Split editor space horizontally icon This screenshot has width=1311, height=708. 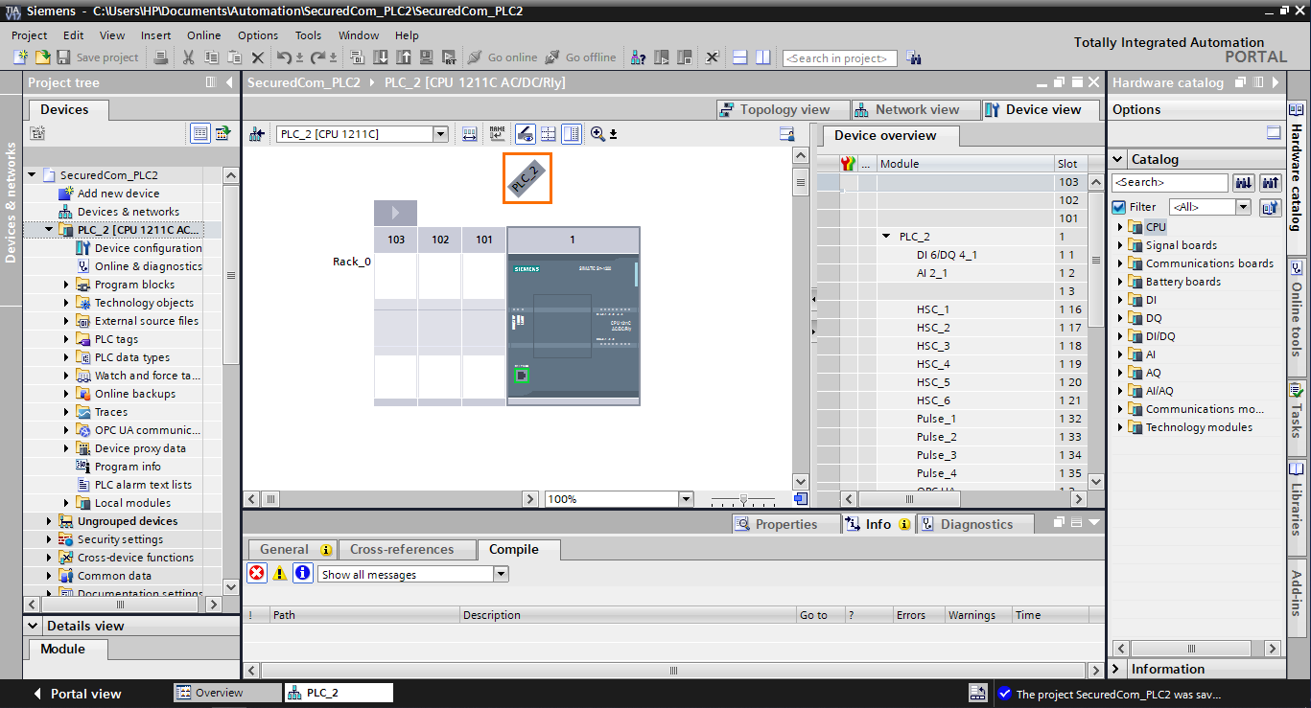pos(739,57)
